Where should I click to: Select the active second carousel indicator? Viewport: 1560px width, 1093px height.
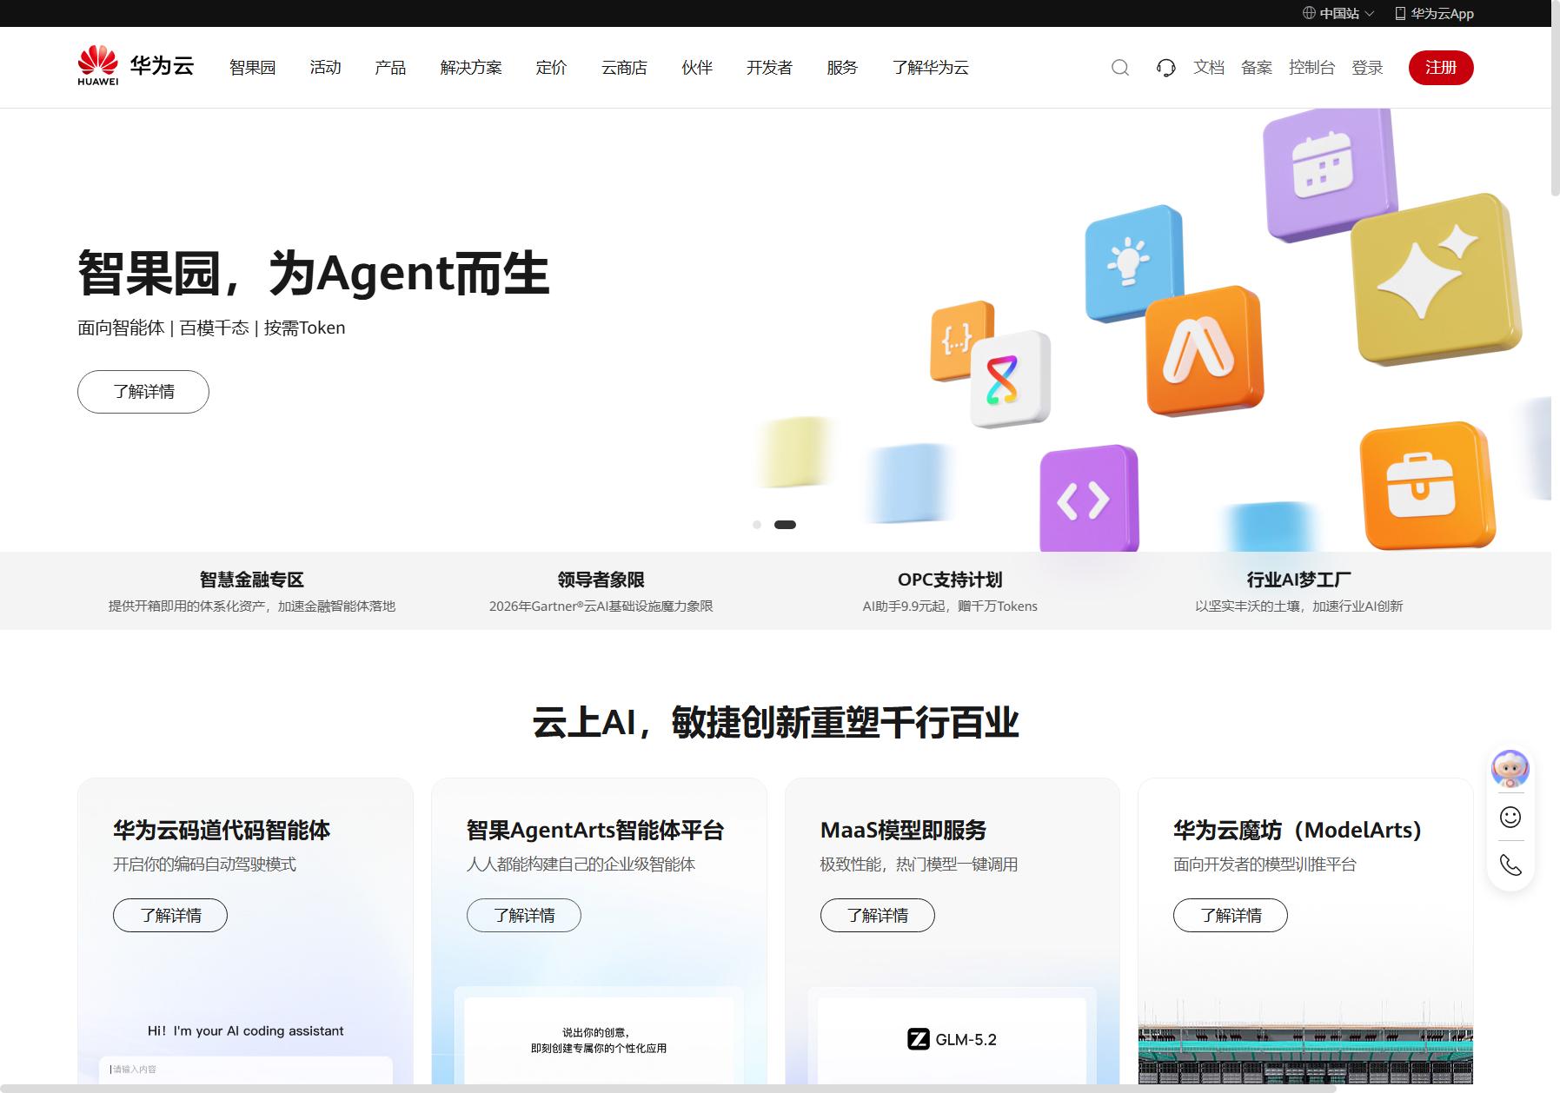click(x=785, y=525)
